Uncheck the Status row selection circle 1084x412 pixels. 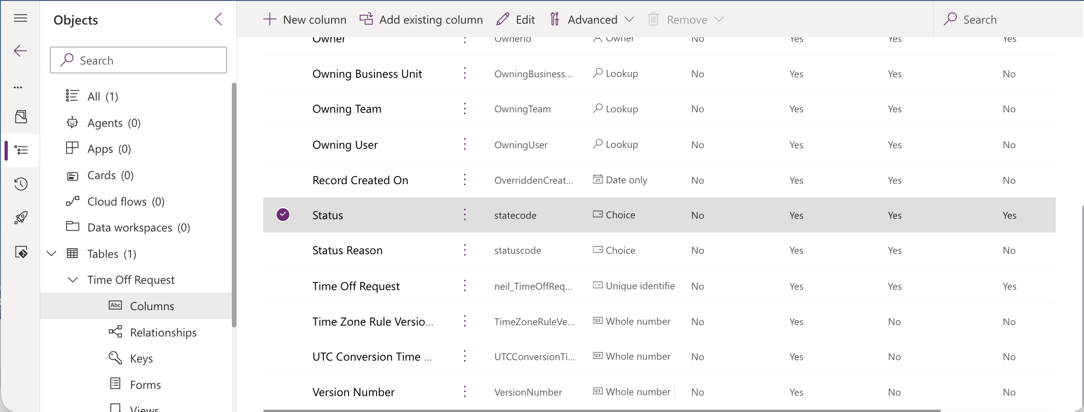tap(283, 215)
